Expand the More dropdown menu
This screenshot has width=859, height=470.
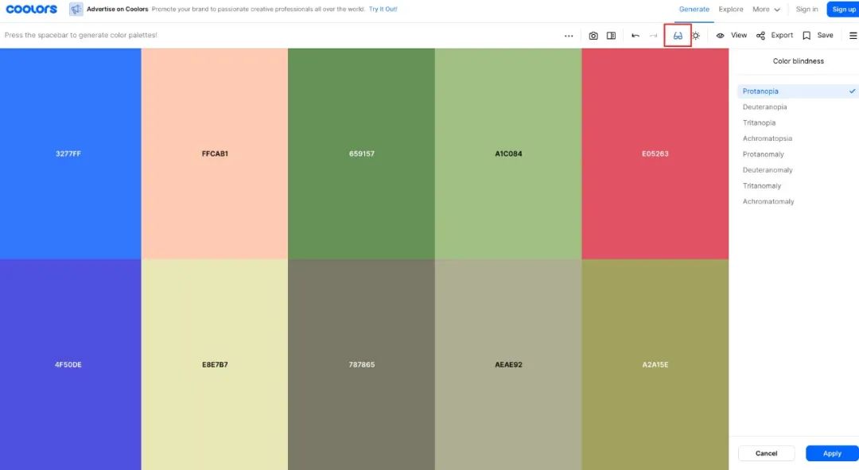[766, 10]
